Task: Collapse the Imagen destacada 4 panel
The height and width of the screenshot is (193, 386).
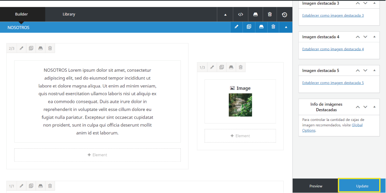Action: [374, 37]
